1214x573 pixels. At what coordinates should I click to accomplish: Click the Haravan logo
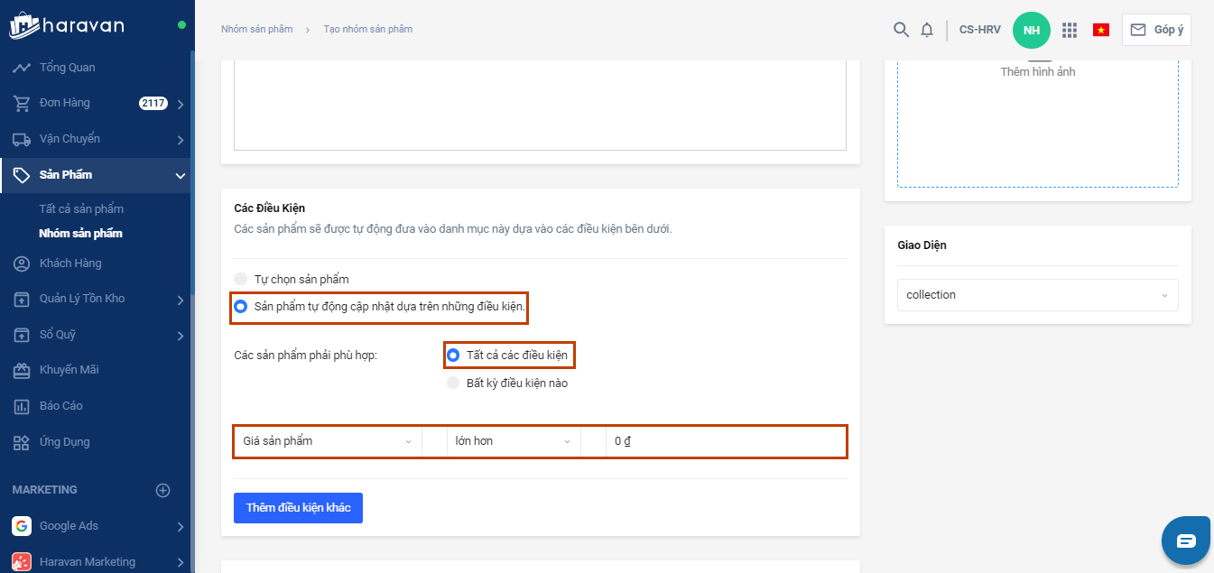pyautogui.click(x=67, y=25)
